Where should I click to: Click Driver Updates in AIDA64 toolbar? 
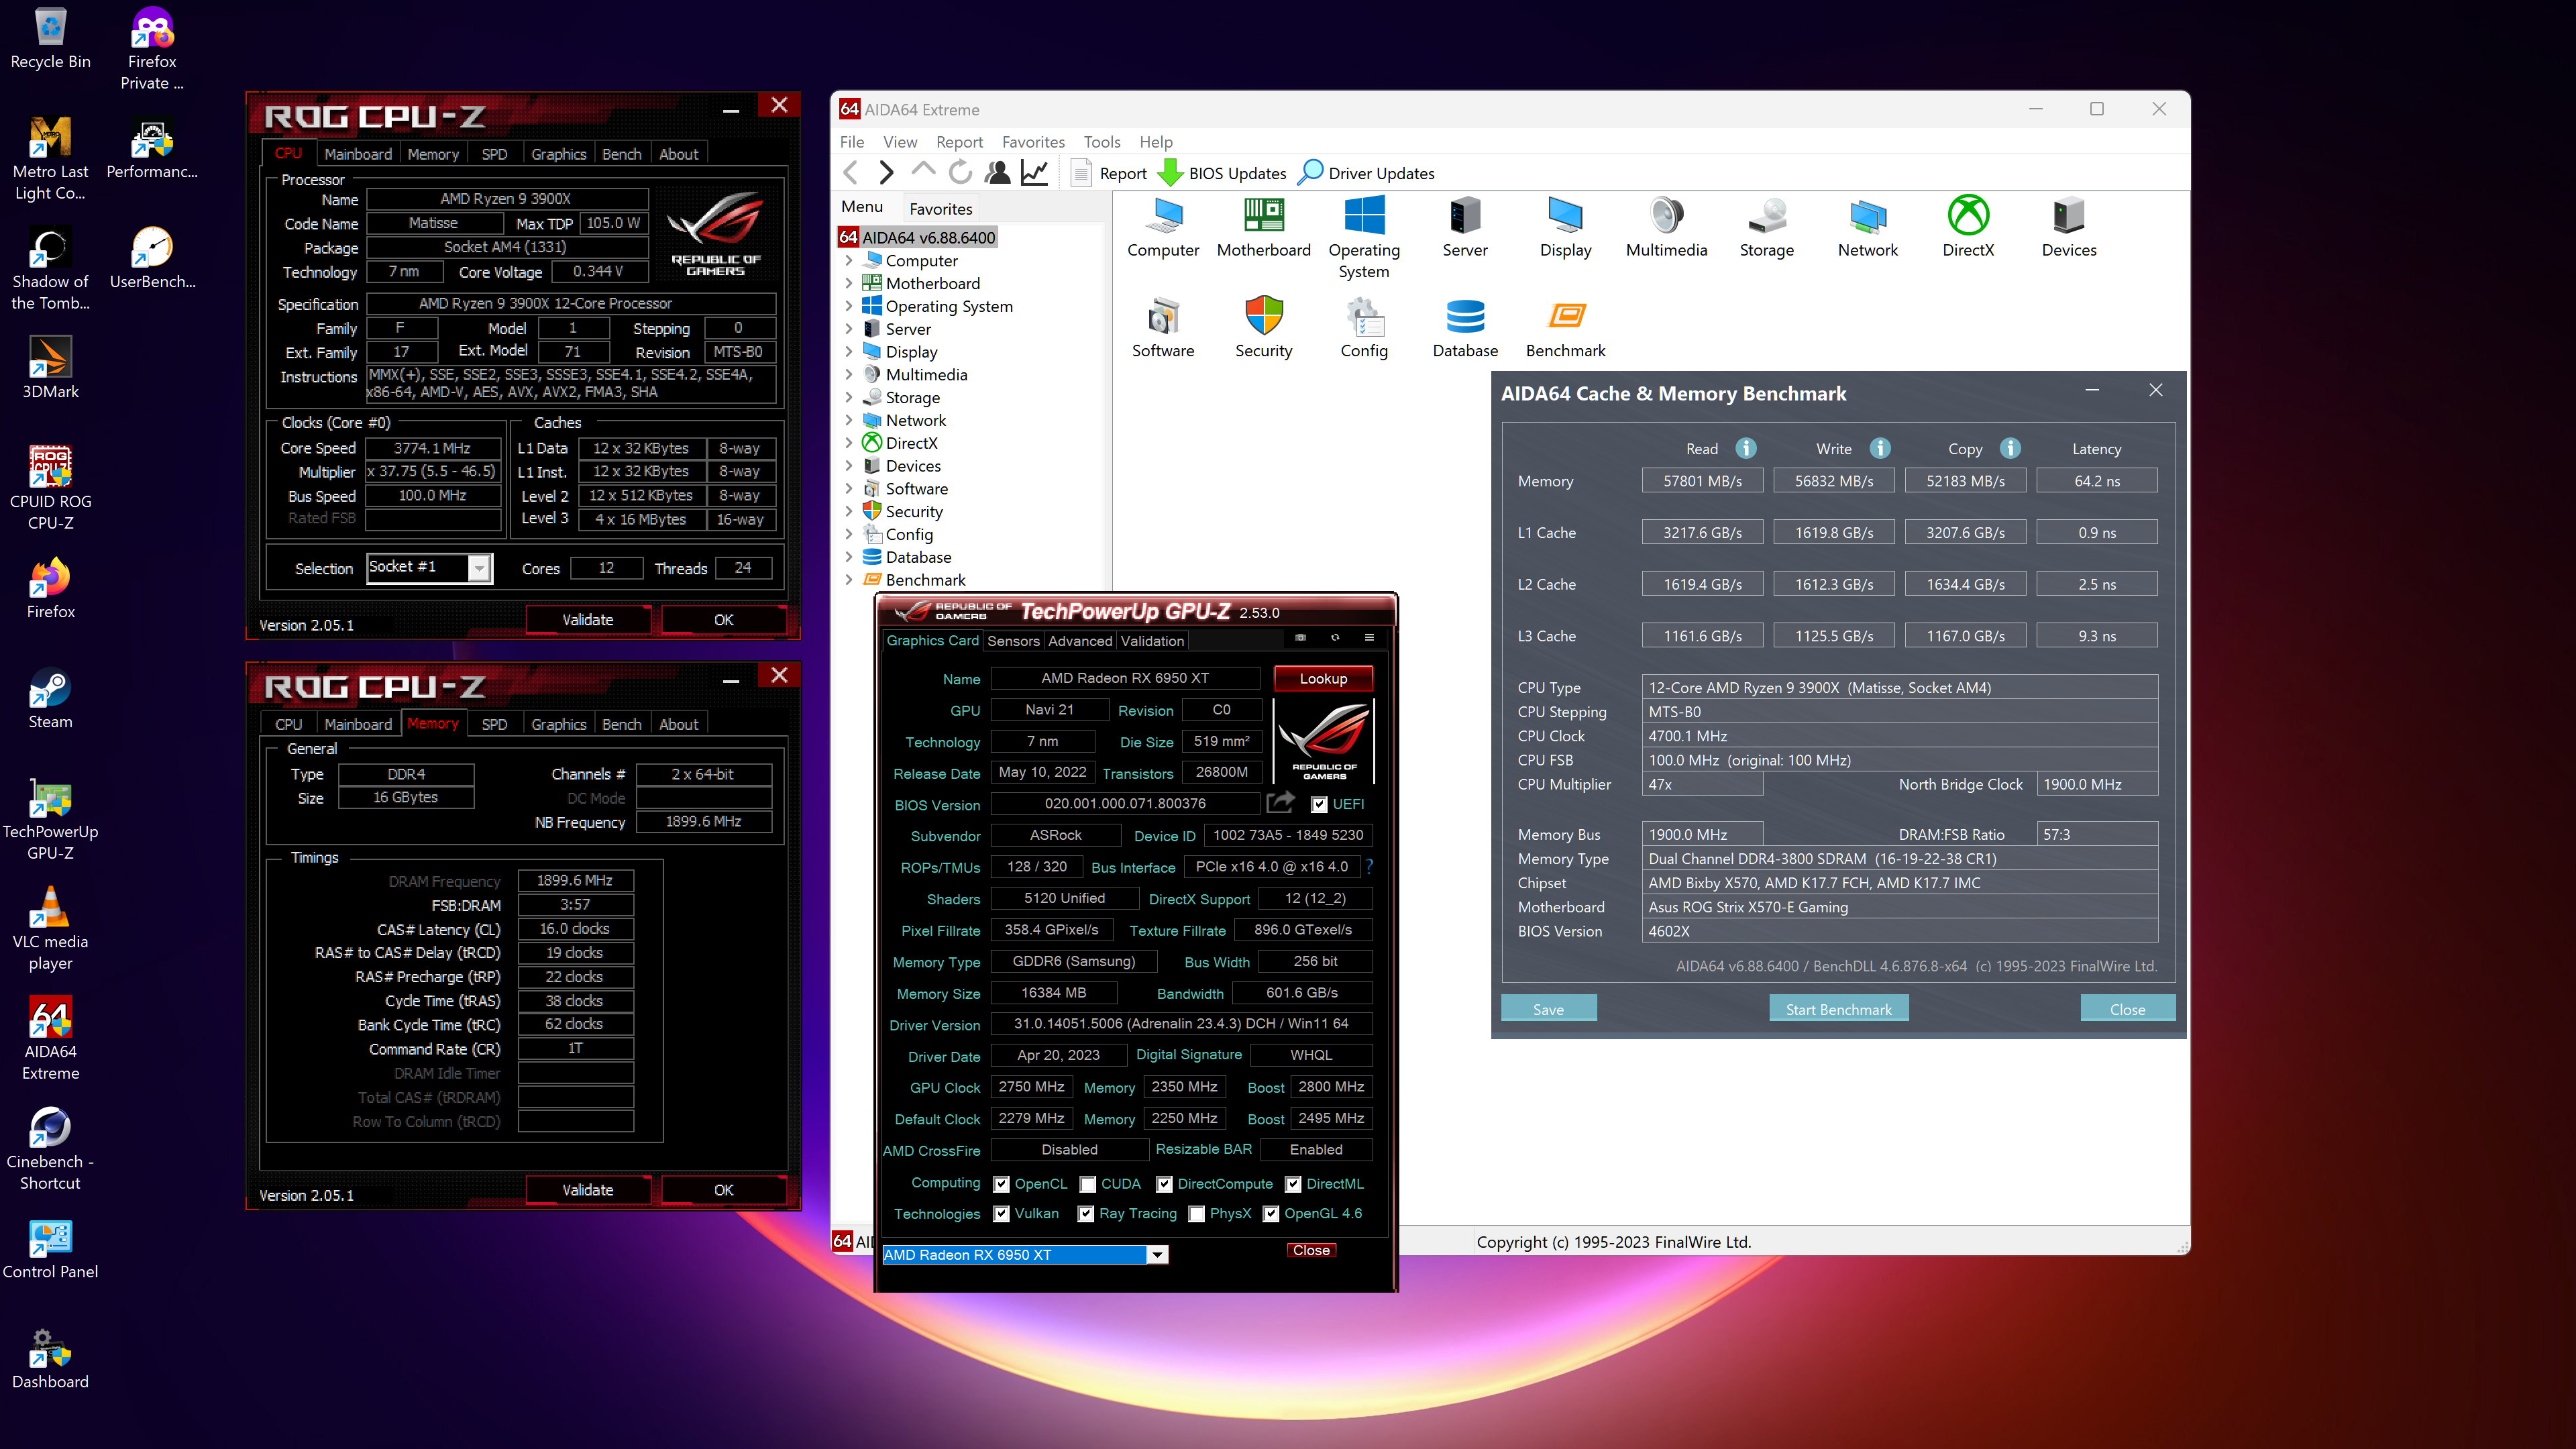click(x=1366, y=173)
